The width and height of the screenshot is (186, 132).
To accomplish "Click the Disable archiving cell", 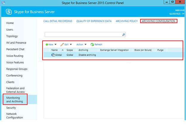I will 87,55.
